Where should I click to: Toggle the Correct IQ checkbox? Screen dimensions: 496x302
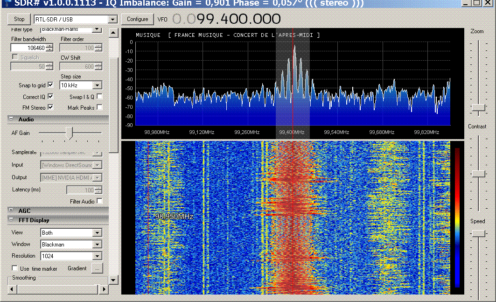click(50, 96)
